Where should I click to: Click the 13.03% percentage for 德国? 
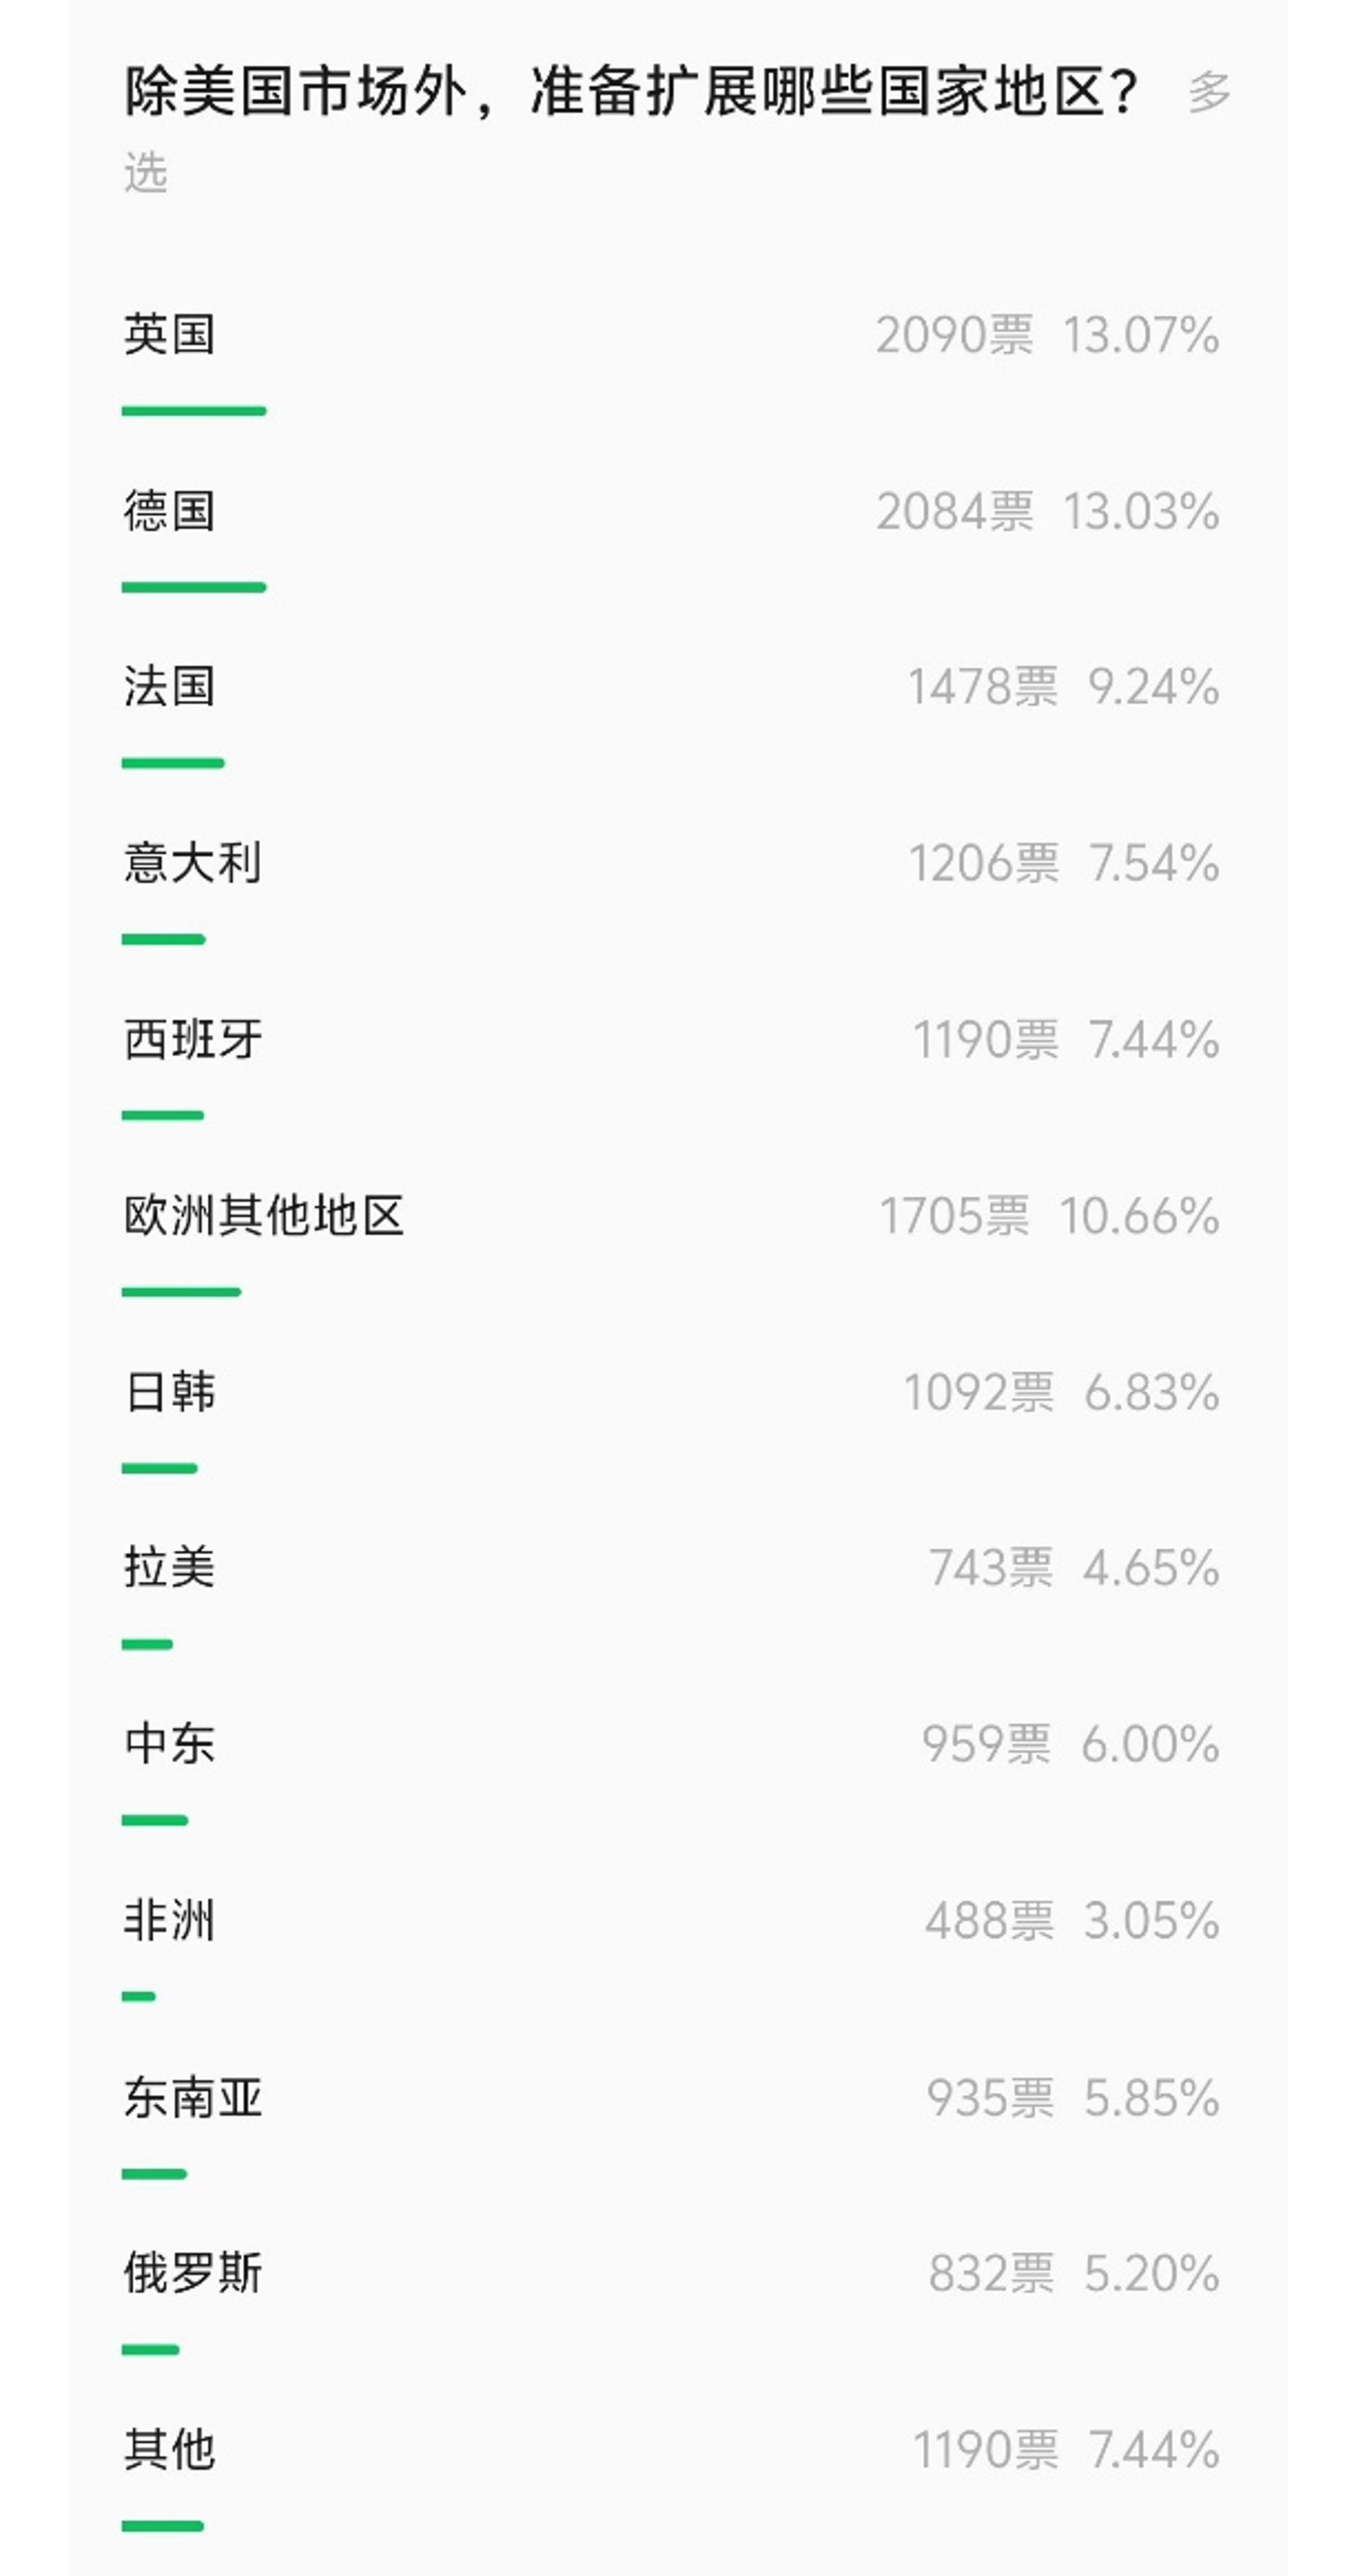[1141, 512]
